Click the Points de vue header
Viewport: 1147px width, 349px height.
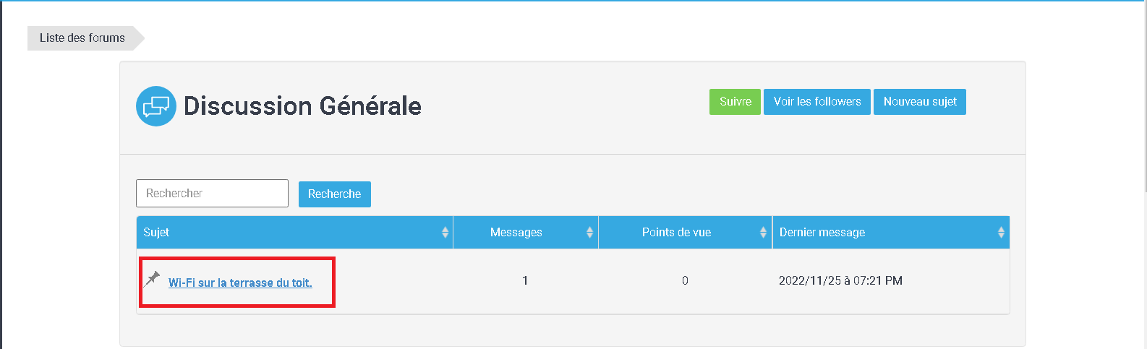pos(686,233)
